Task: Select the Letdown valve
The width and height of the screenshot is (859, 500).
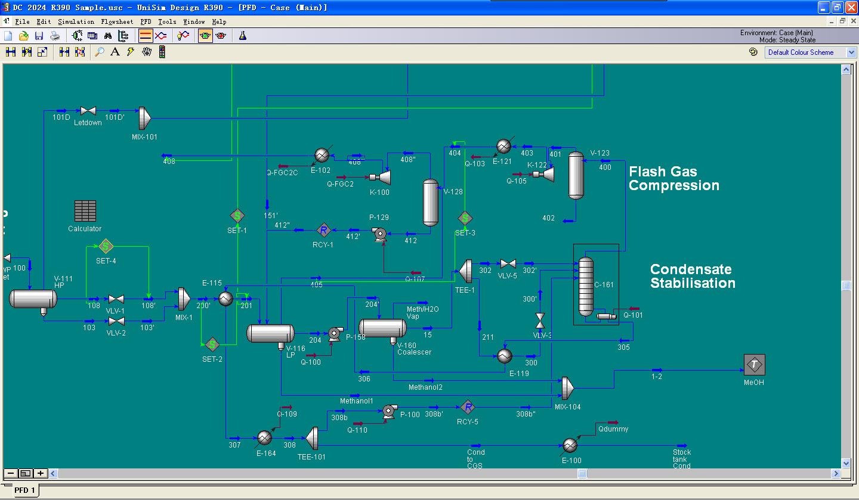Action: [x=88, y=111]
